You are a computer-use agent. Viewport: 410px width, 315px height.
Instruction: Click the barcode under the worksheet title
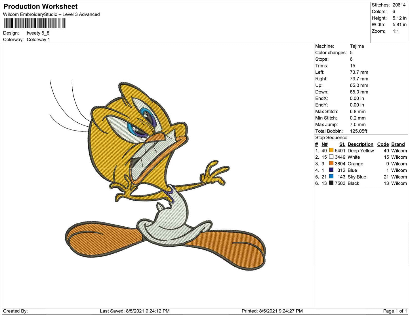34,23
